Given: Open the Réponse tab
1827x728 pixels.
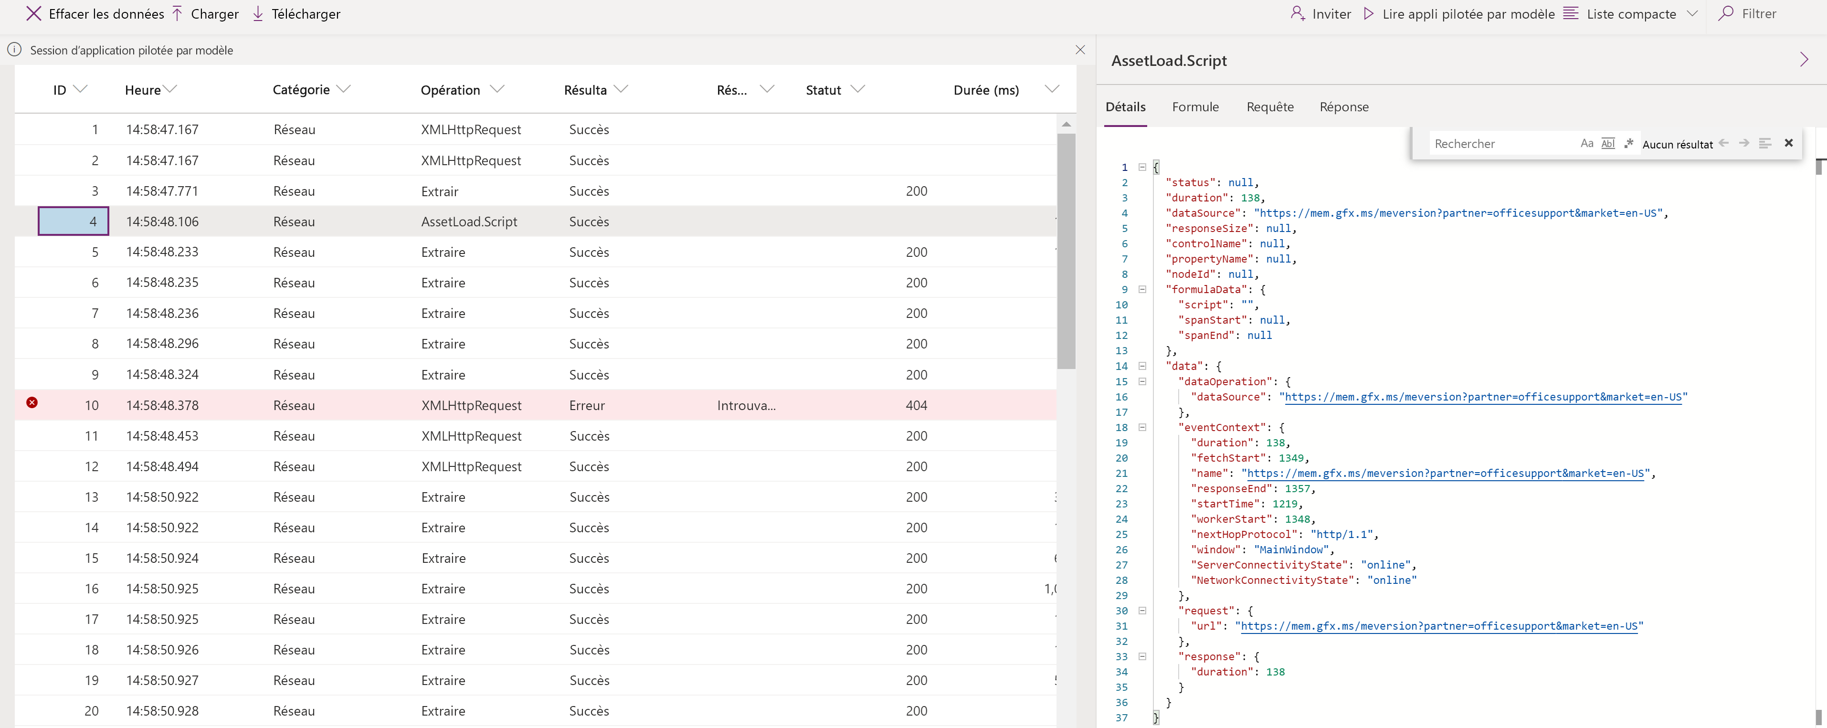Looking at the screenshot, I should pos(1343,107).
